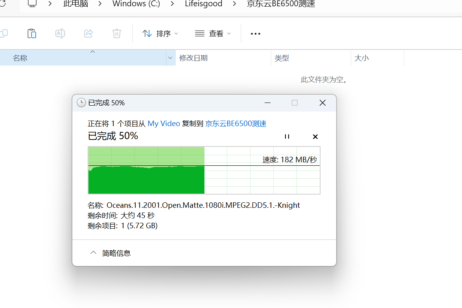Pause the file copy operation

click(x=287, y=137)
